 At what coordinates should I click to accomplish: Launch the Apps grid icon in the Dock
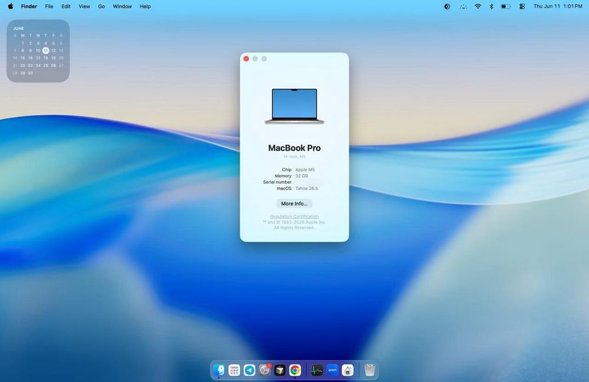[234, 370]
